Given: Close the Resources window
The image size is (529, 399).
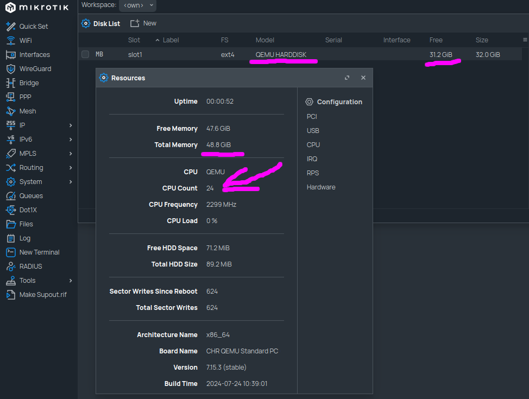Looking at the screenshot, I should 363,78.
